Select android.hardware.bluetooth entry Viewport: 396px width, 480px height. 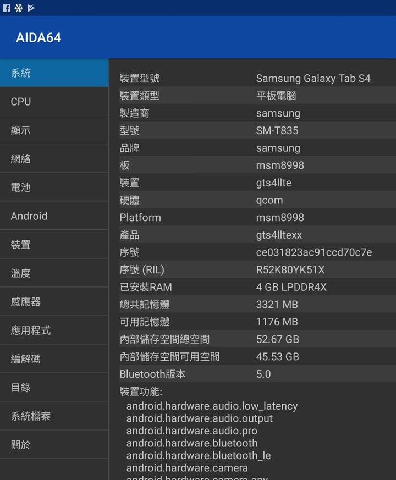(192, 443)
